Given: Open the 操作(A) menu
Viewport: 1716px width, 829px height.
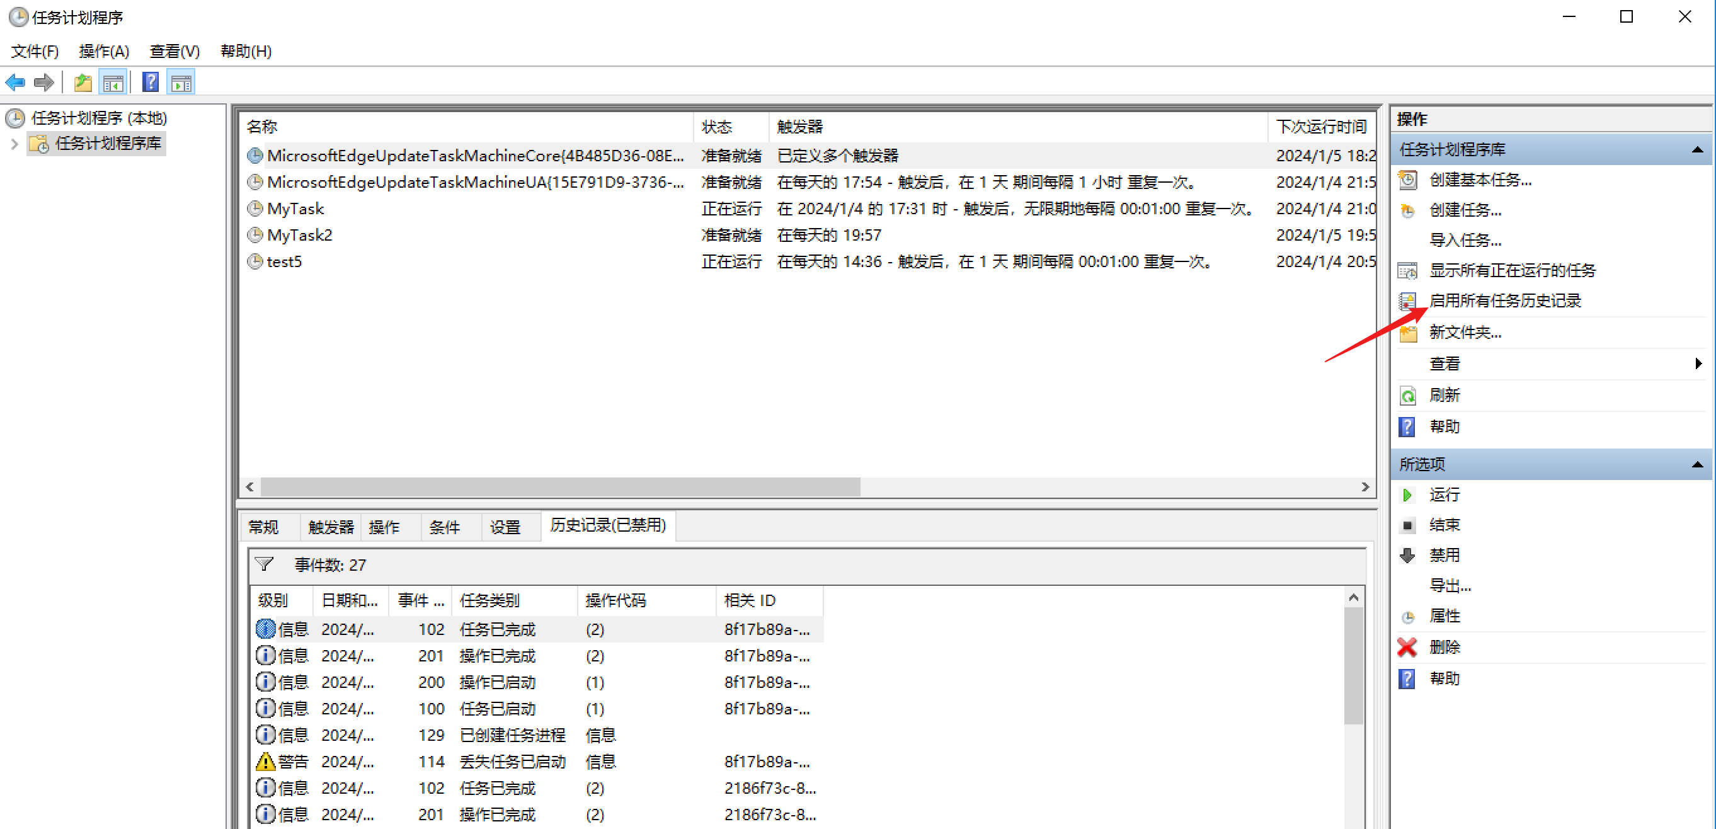Looking at the screenshot, I should 104,51.
